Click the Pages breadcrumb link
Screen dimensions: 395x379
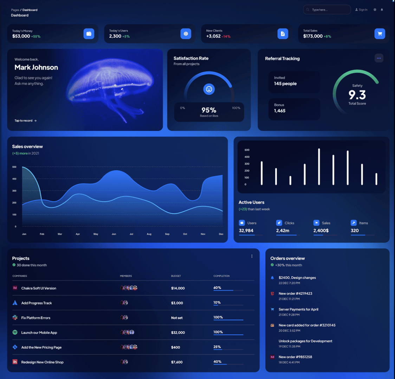(x=15, y=10)
